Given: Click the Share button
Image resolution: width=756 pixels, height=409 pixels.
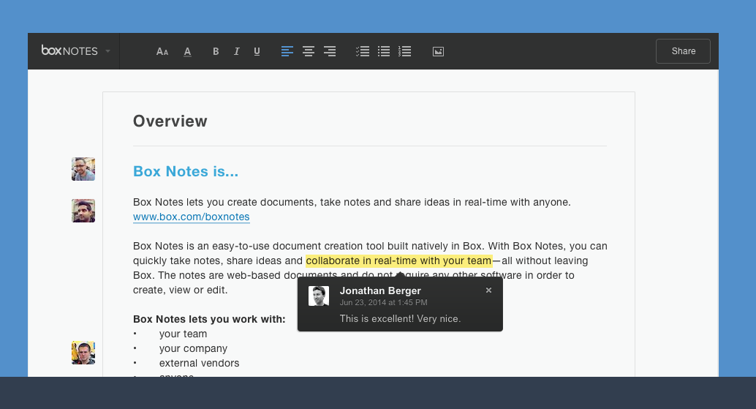Looking at the screenshot, I should point(683,51).
